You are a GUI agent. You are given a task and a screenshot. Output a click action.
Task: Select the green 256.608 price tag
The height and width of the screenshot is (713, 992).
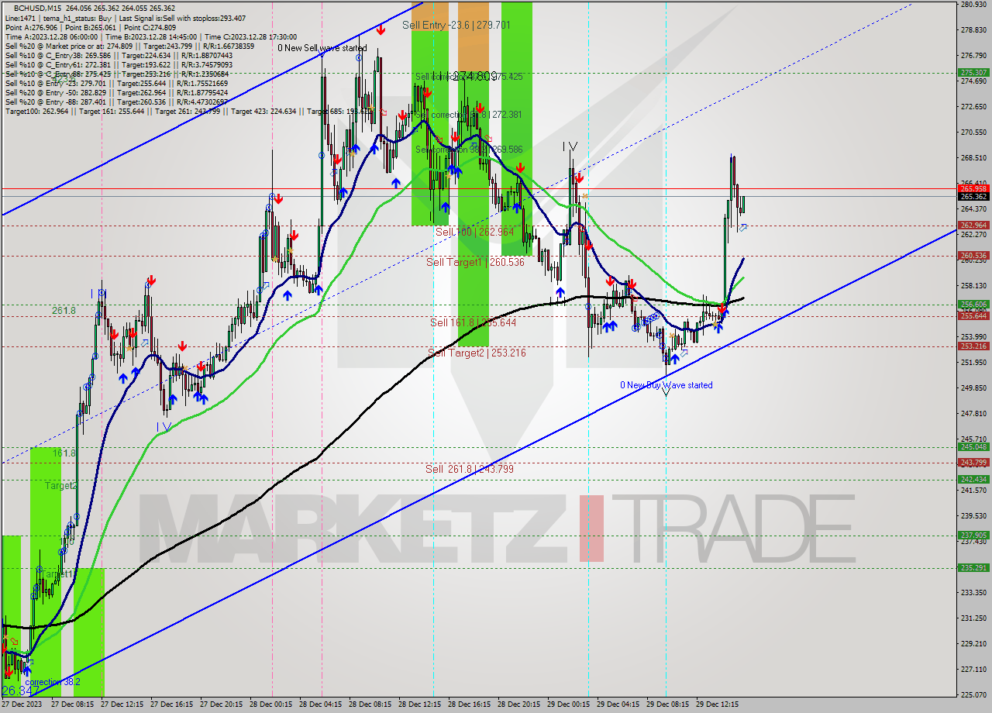point(973,305)
